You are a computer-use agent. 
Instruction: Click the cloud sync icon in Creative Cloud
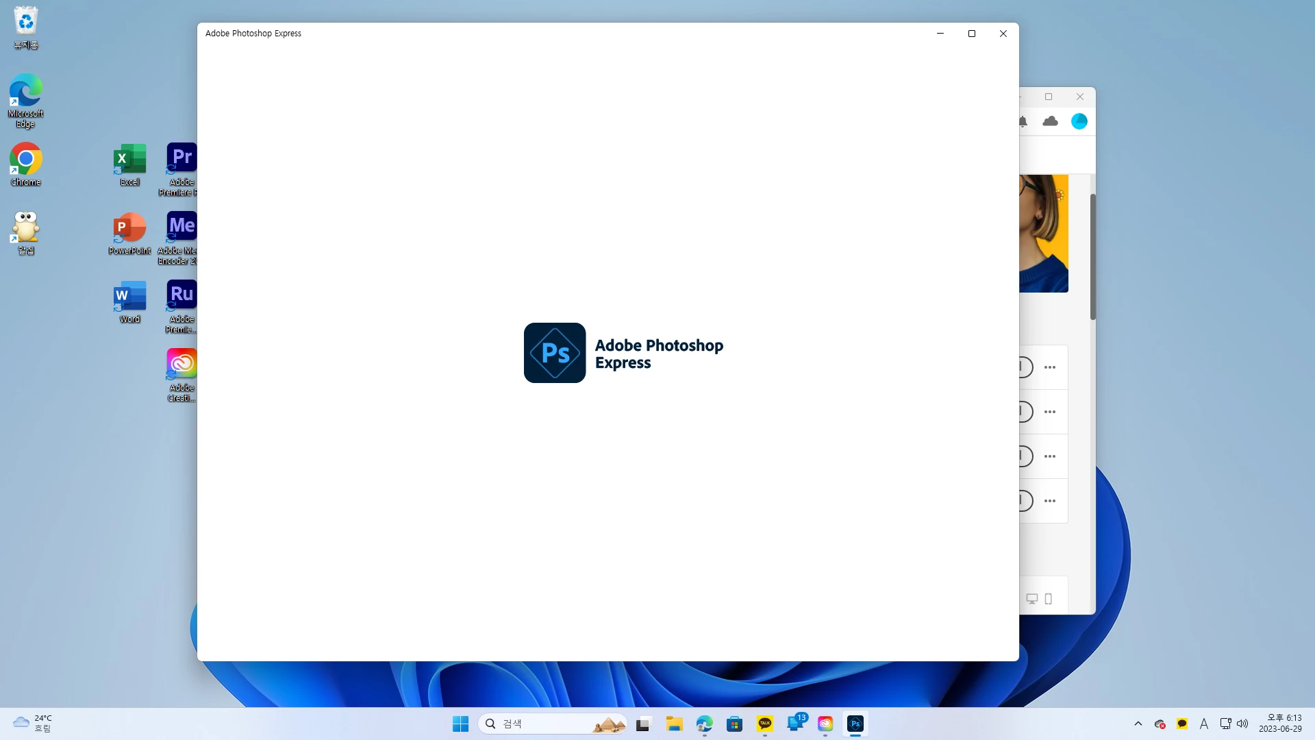point(1050,121)
